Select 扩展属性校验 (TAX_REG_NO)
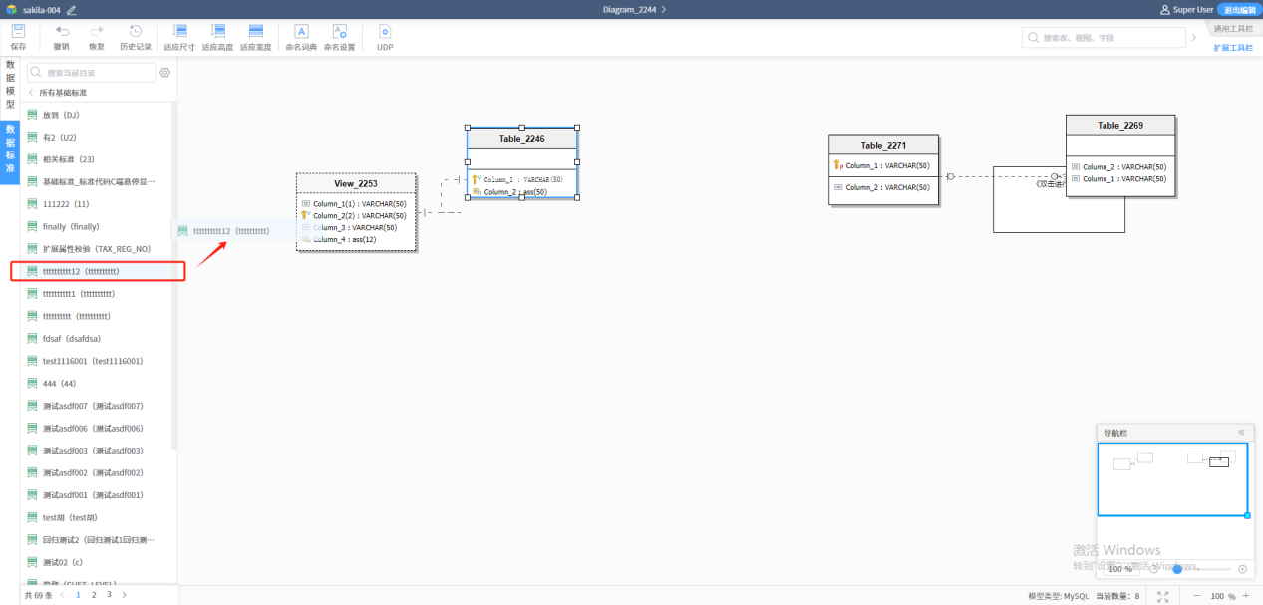The width and height of the screenshot is (1263, 605). click(x=98, y=249)
